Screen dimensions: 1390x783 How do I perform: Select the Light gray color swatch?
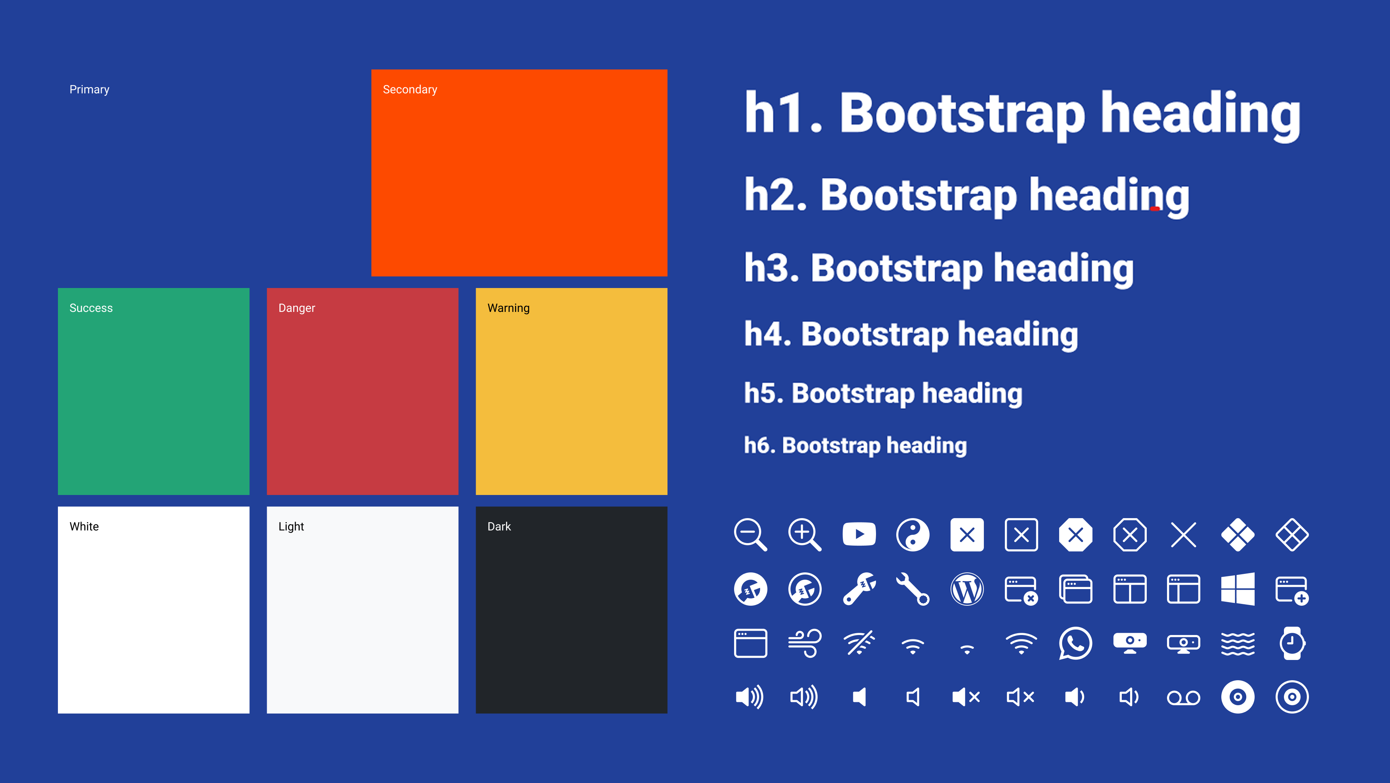[x=363, y=610]
